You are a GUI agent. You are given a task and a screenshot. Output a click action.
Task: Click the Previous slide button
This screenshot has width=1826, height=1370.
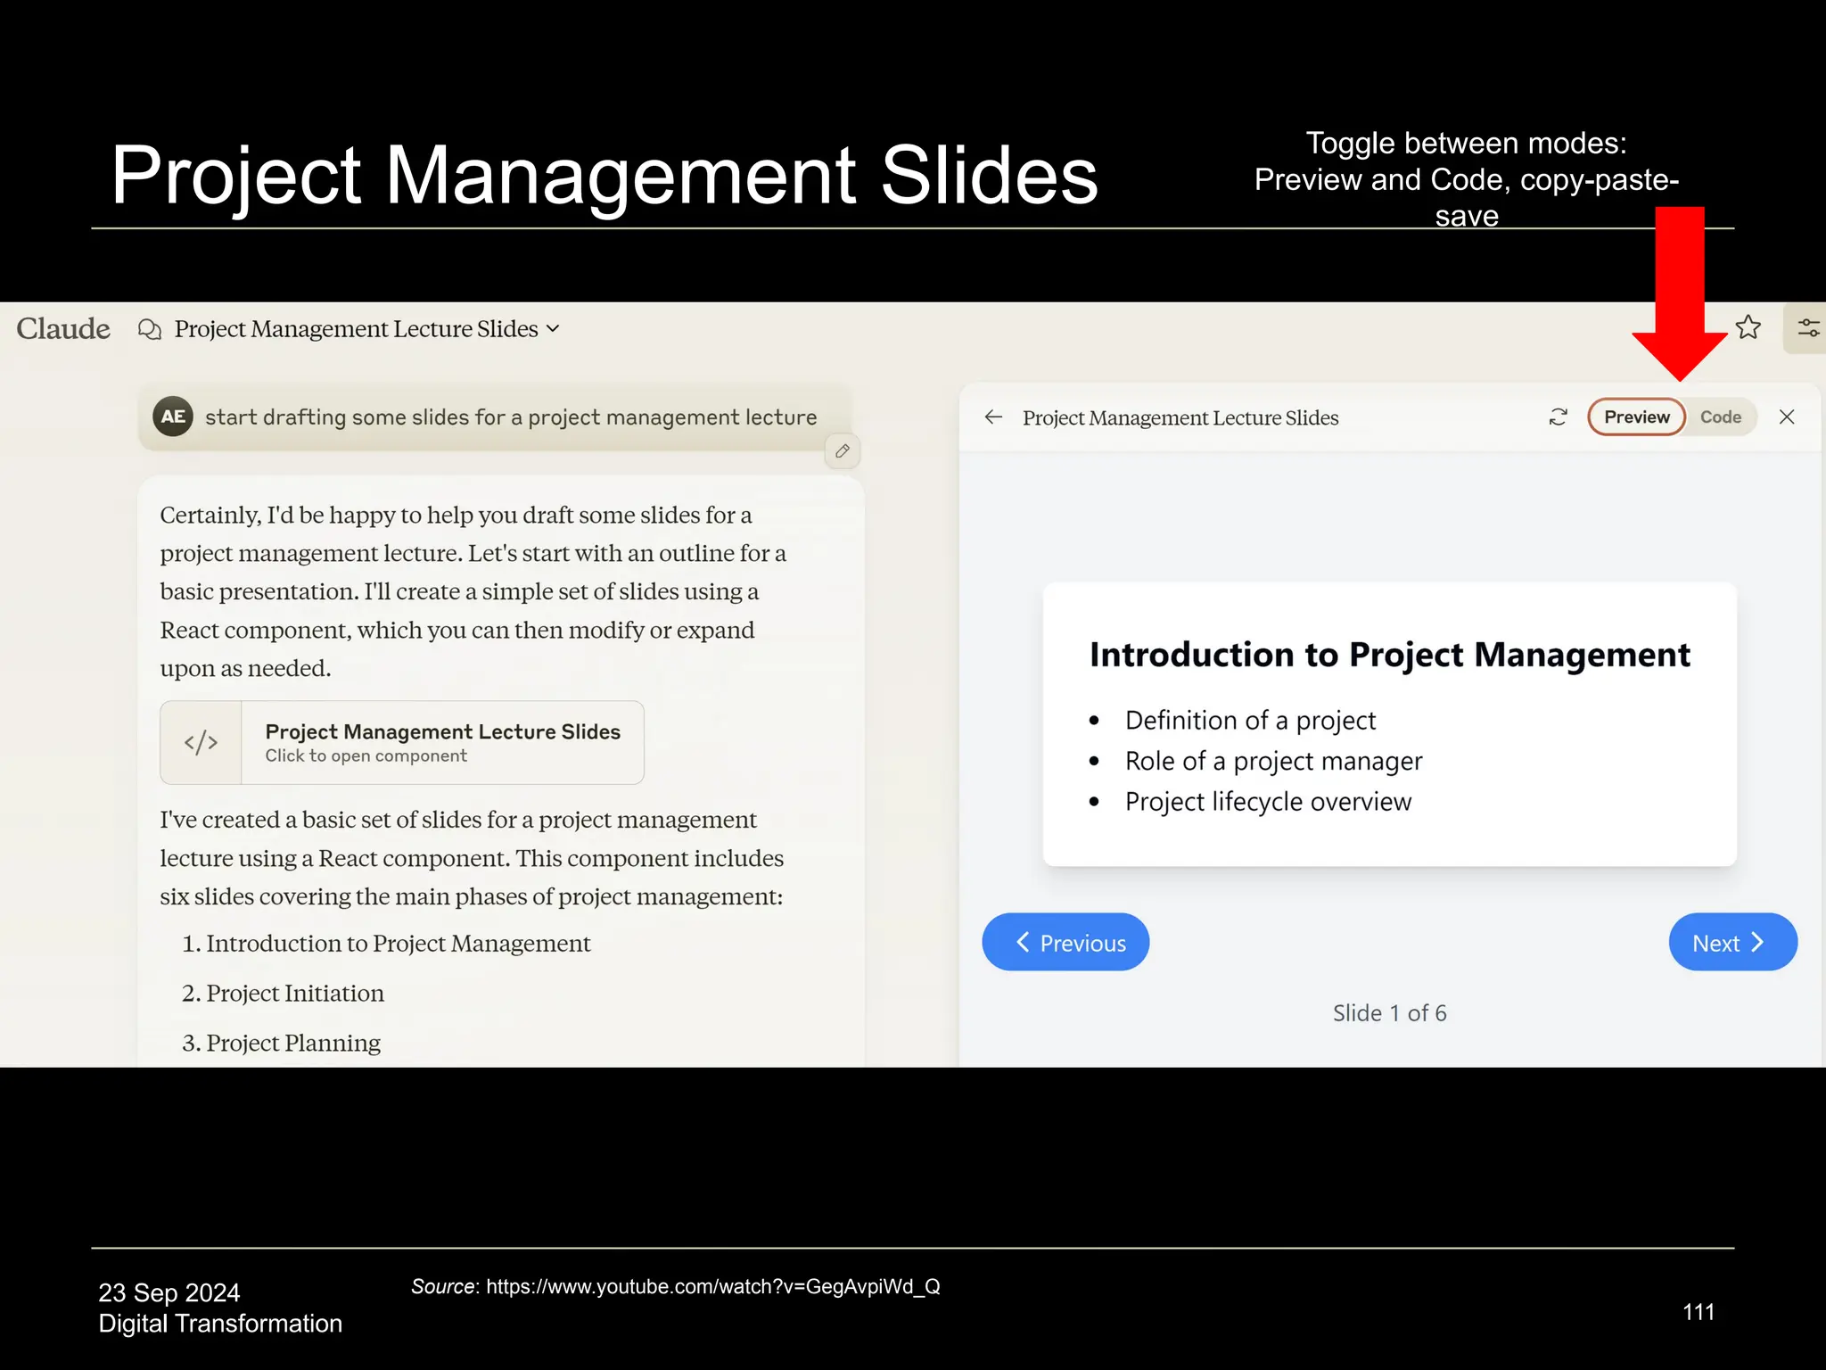pyautogui.click(x=1065, y=942)
